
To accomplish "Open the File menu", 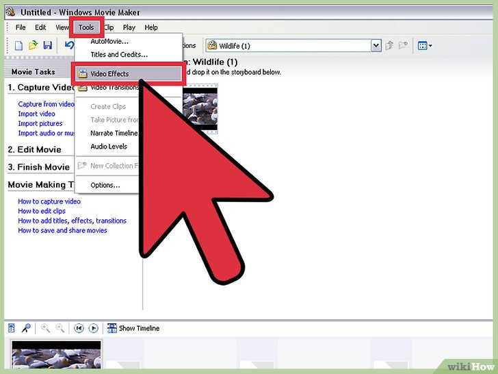I will (21, 27).
